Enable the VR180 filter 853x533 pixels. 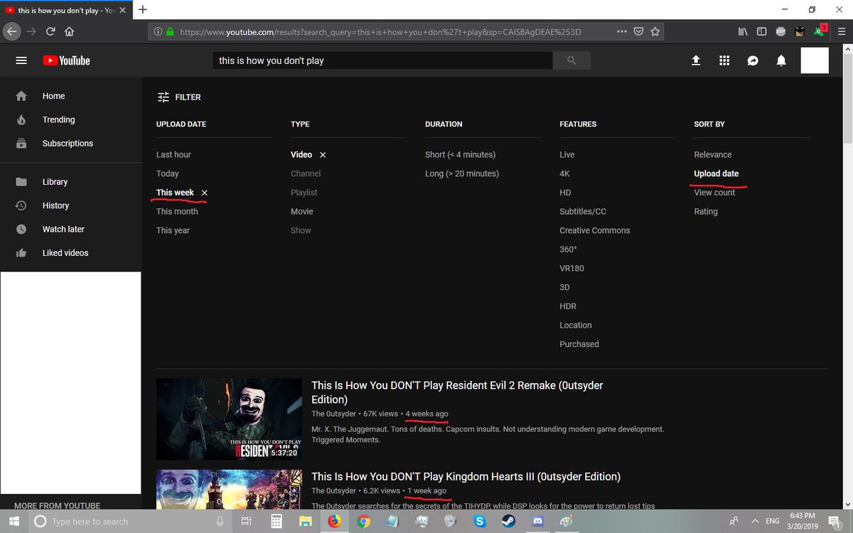(572, 269)
